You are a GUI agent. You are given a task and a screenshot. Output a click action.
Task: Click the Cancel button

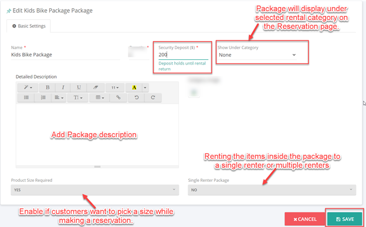pos(305,219)
